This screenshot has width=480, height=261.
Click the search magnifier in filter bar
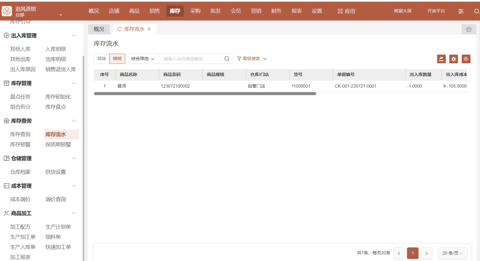pos(227,59)
